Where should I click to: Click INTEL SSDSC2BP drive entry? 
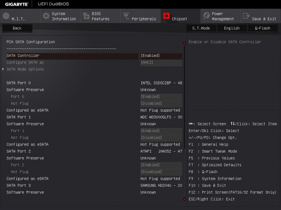[161, 83]
